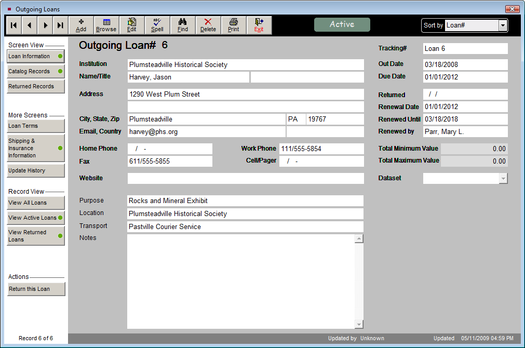
Task: Click the Location field
Action: pos(245,213)
